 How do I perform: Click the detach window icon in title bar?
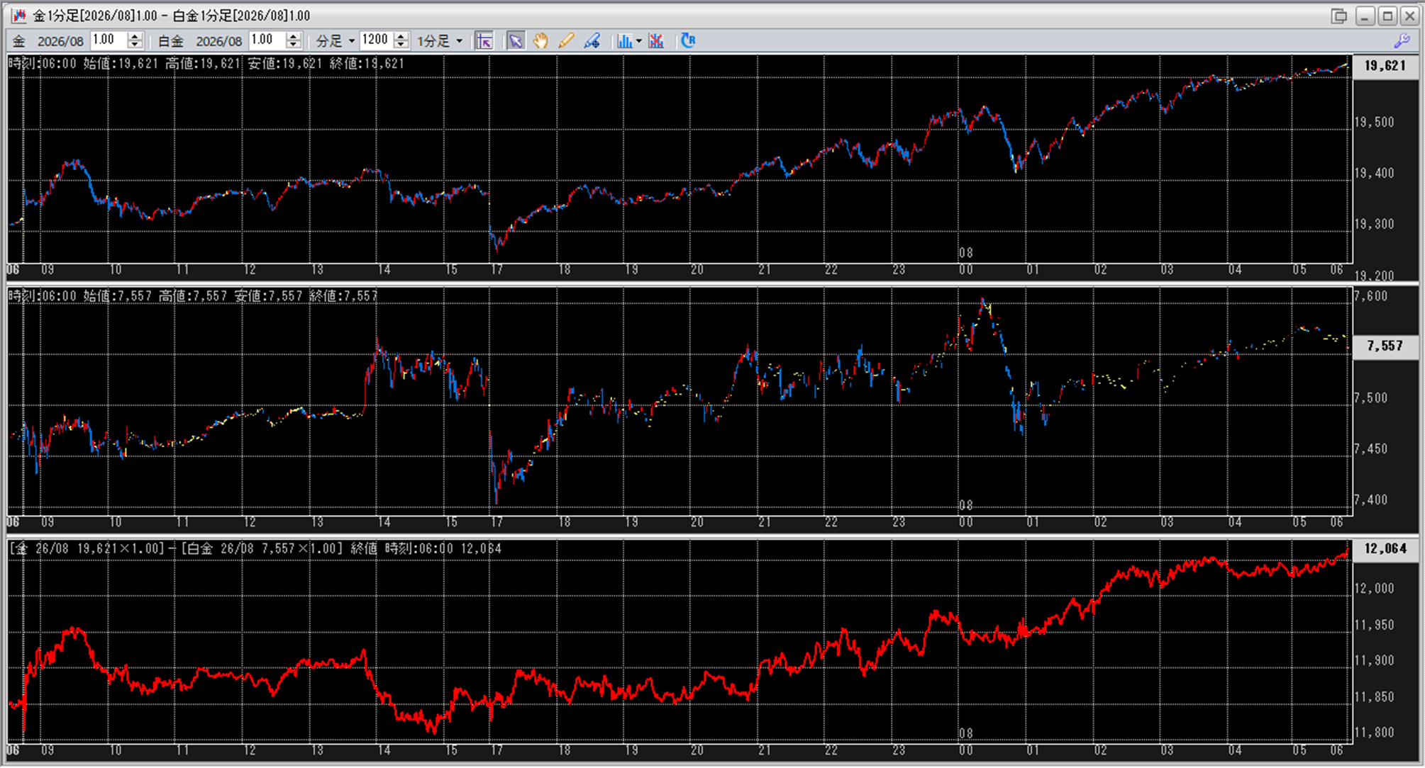pos(1338,16)
